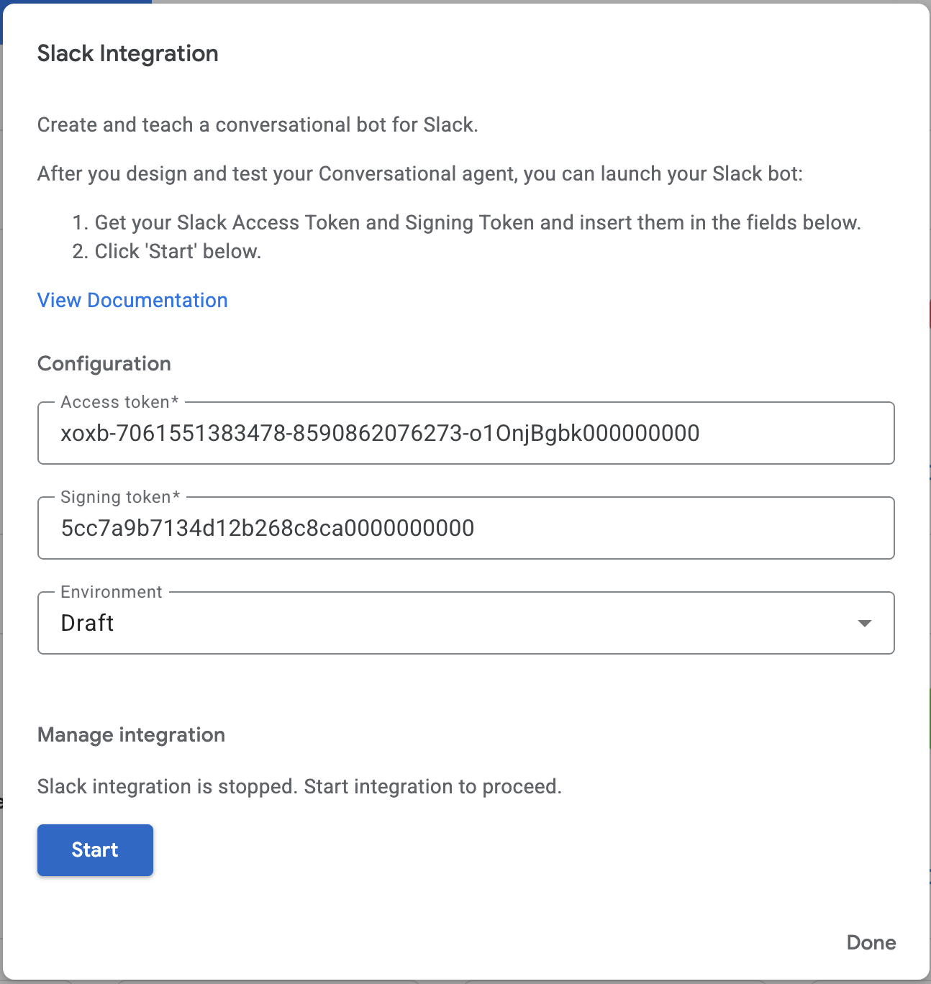Screen dimensions: 931x984
Task: Select the Draft value in Environment
Action: (x=88, y=623)
